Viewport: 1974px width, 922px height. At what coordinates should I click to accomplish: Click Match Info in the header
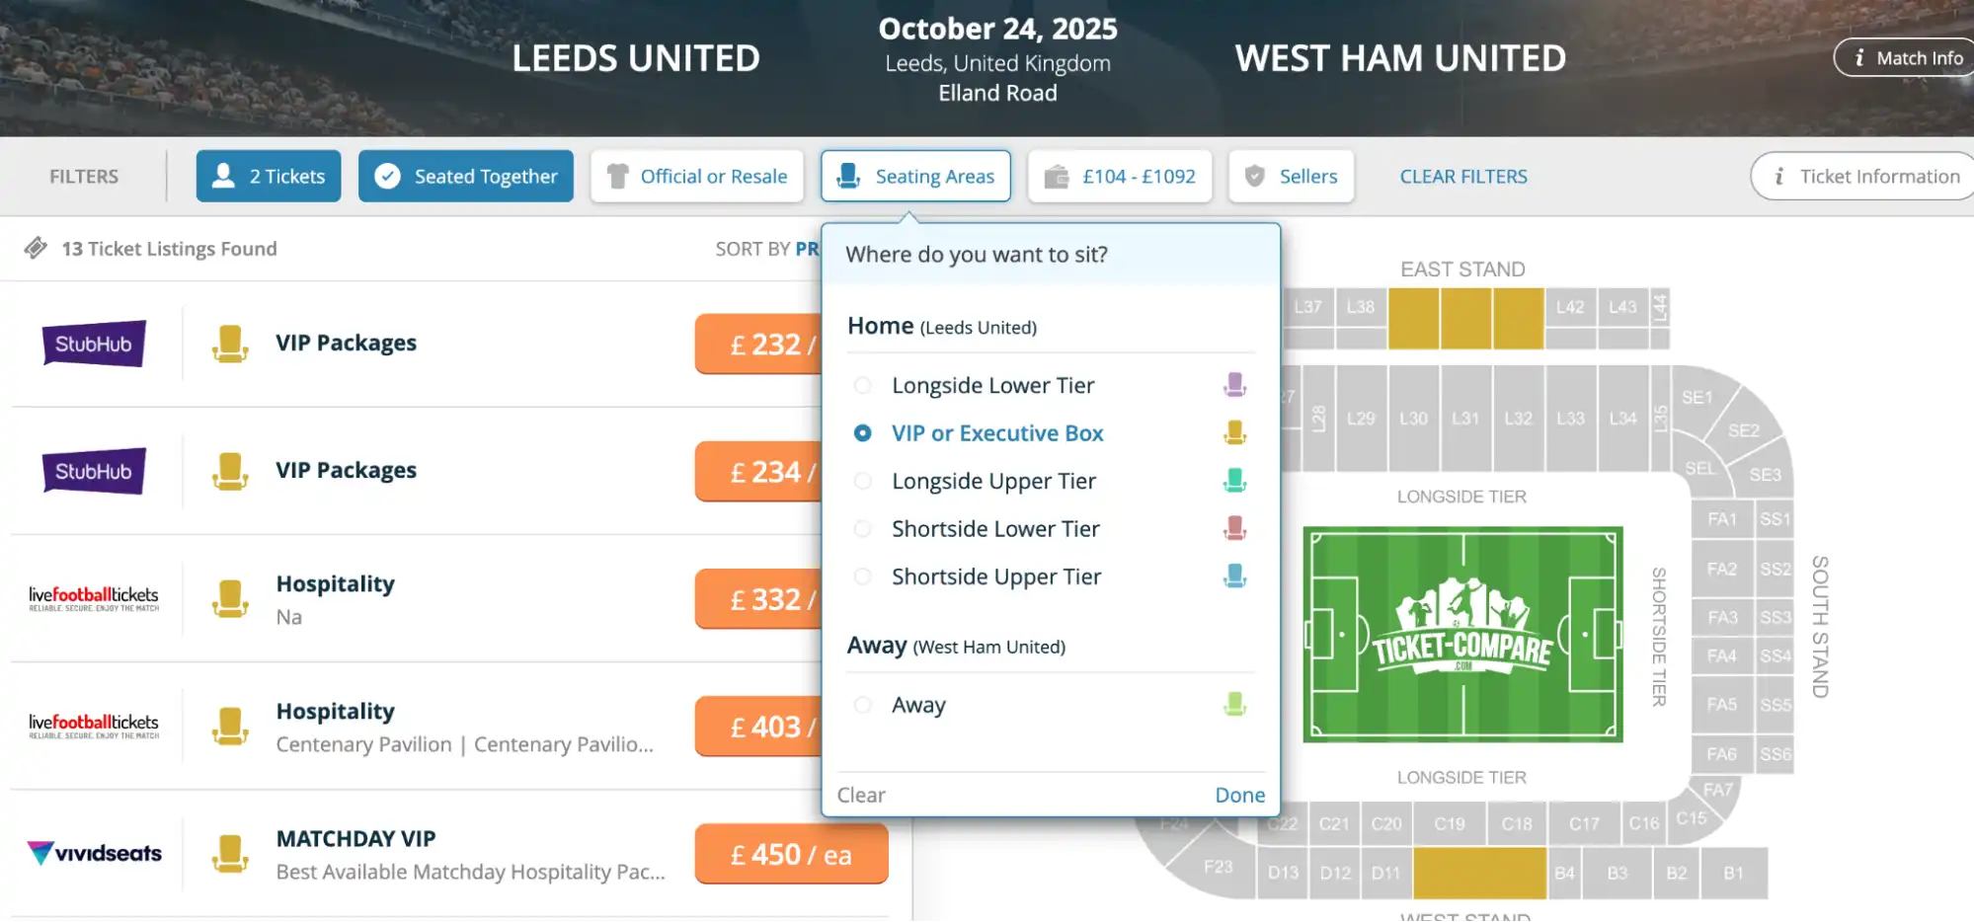pyautogui.click(x=1902, y=57)
